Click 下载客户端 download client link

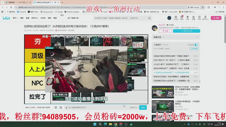pos(73,18)
